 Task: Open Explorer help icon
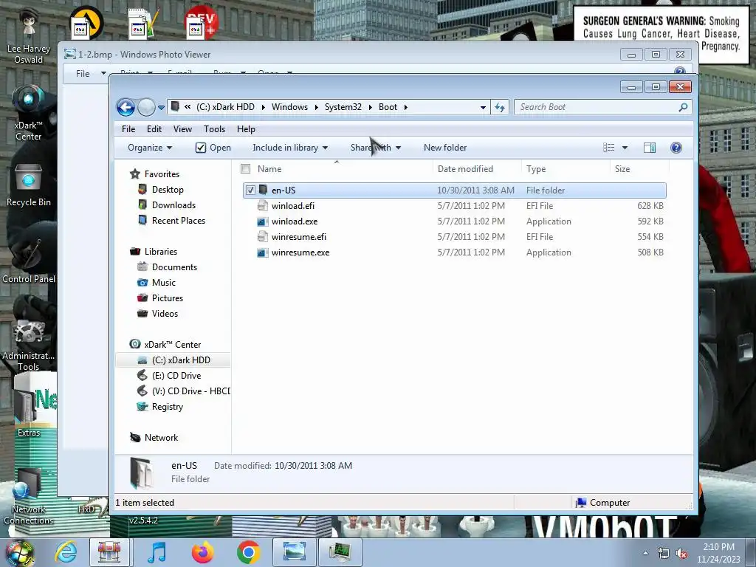click(676, 148)
